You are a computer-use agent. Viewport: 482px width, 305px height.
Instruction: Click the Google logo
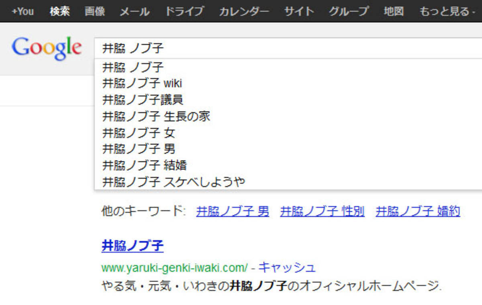(47, 48)
